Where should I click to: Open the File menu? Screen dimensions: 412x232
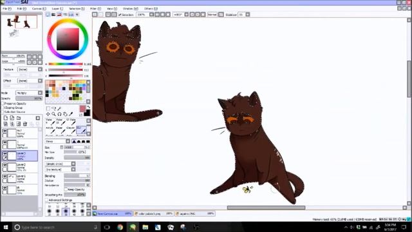pyautogui.click(x=7, y=8)
